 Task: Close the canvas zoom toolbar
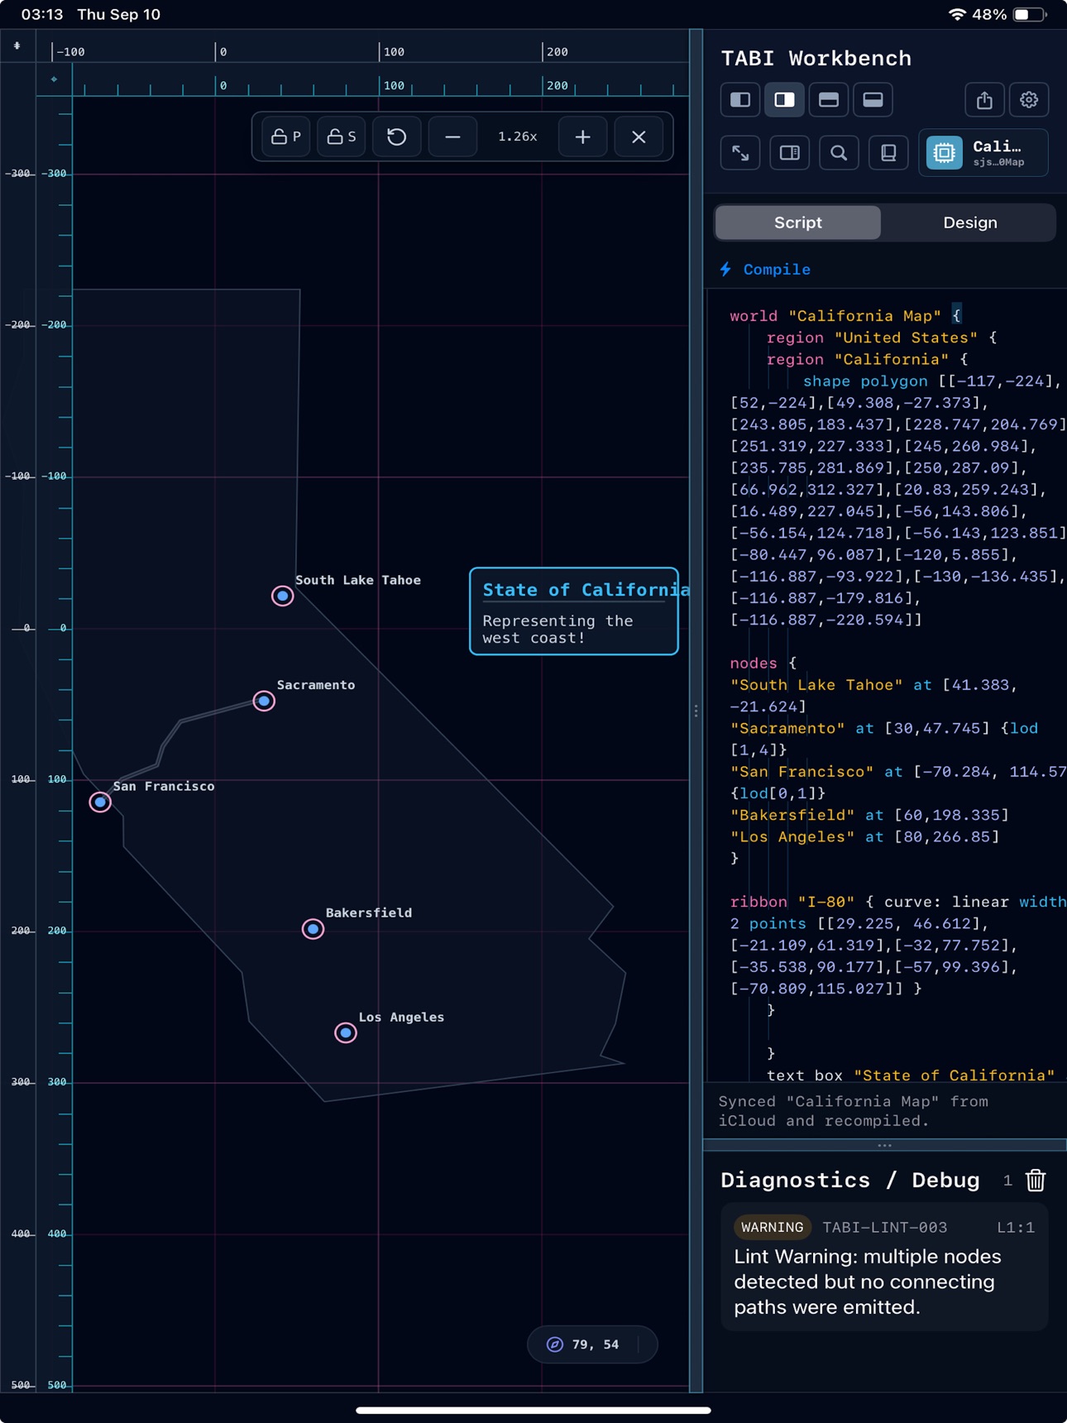click(x=639, y=137)
